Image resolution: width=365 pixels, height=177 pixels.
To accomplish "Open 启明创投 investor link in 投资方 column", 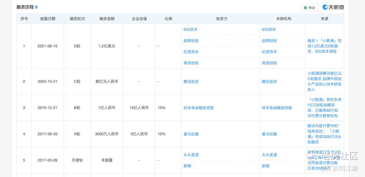I will tap(191, 41).
